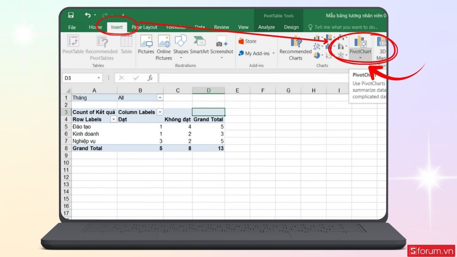Open the Tháng filter dropdown in cell B1
Image resolution: width=457 pixels, height=257 pixels.
[x=160, y=97]
